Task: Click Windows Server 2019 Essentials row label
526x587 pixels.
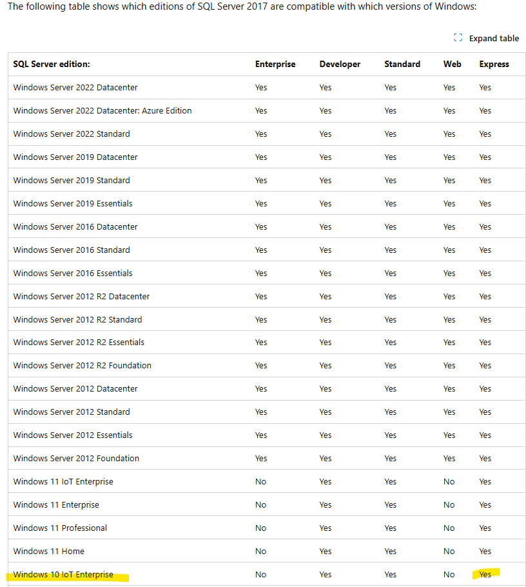Action: pyautogui.click(x=73, y=204)
